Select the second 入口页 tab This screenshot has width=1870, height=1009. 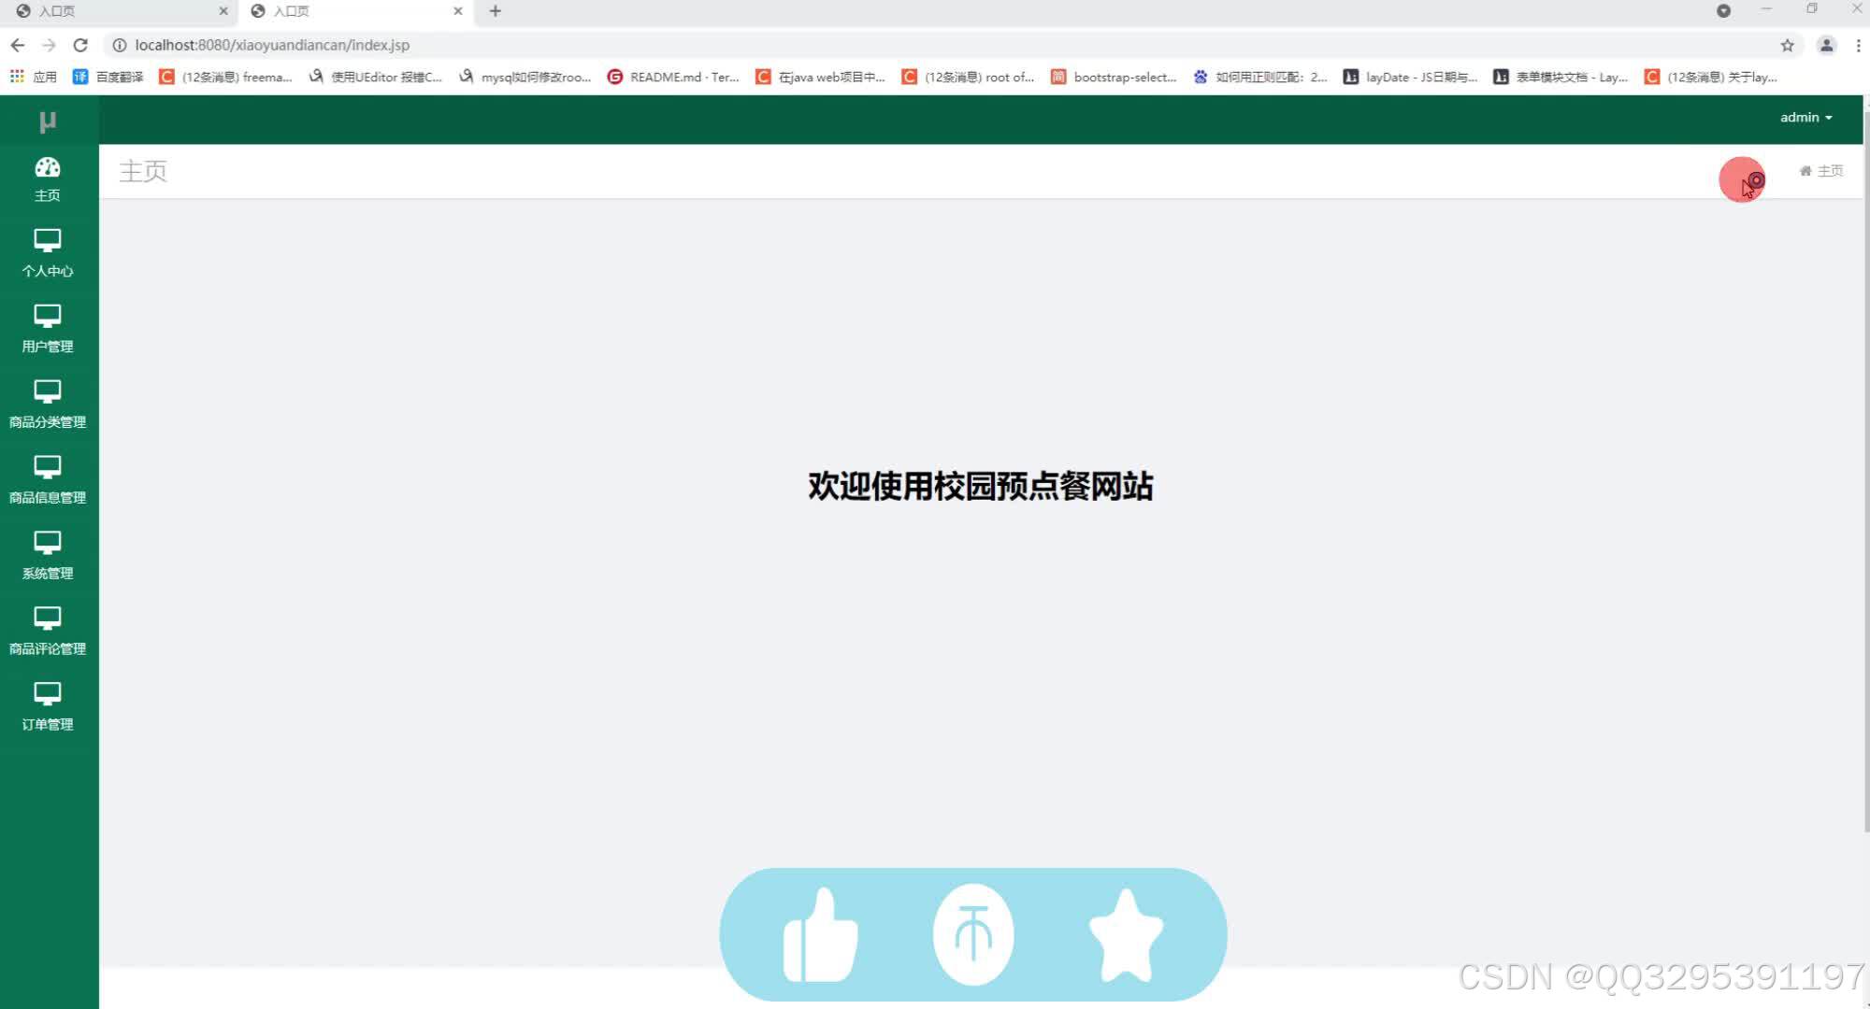(355, 11)
